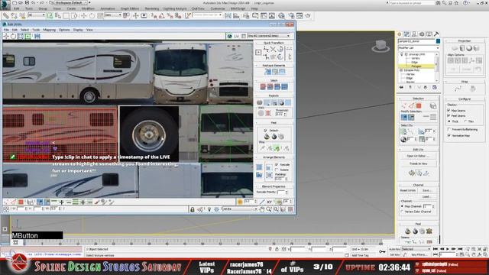
Task: Select the Map Channel radio button
Action: (x=402, y=206)
